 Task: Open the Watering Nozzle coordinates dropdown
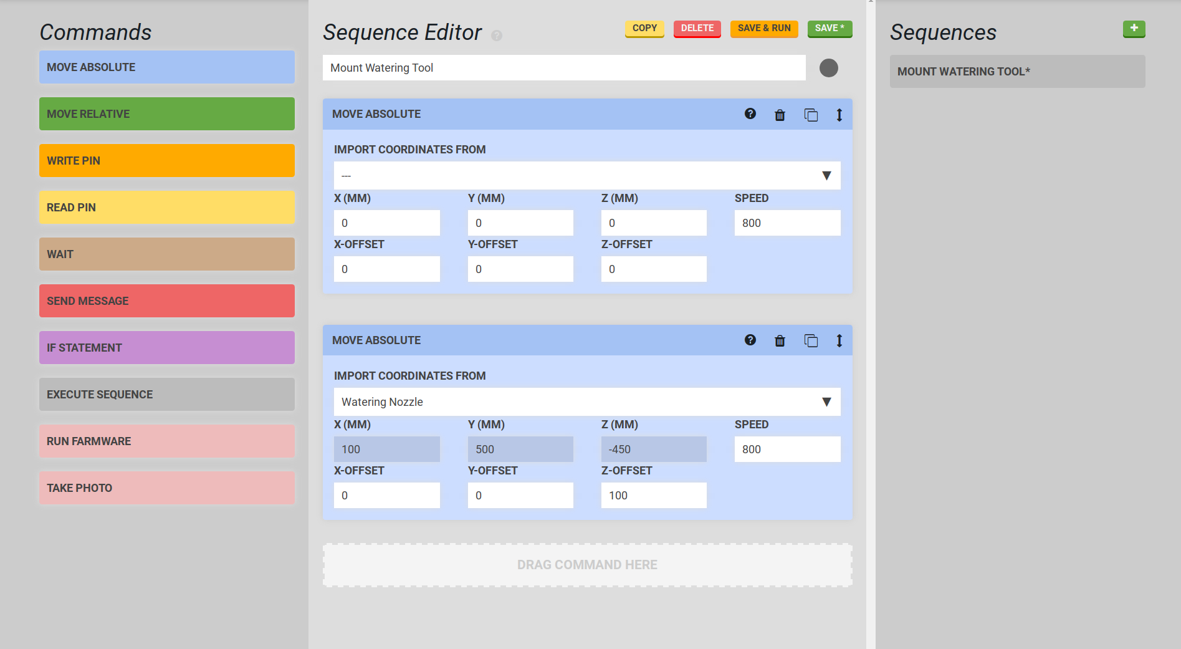click(x=586, y=402)
